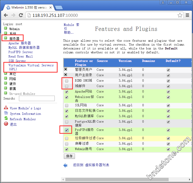
Task: Open Apache 服务器 module
Action: [19, 43]
